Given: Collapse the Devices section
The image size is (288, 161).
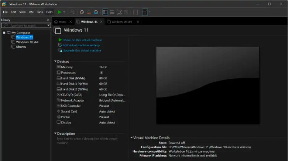Looking at the screenshot, I should (55, 61).
